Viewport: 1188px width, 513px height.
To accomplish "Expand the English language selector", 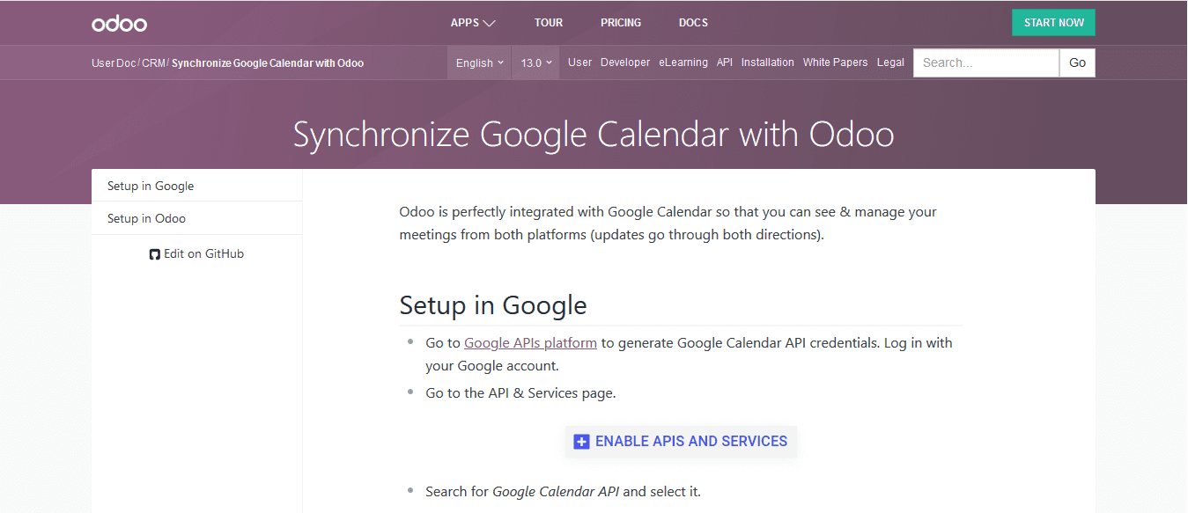I will coord(480,62).
